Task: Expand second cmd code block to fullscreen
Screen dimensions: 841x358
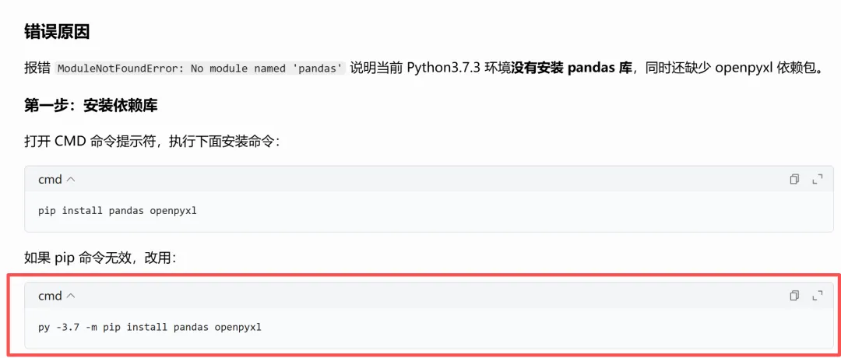Action: (x=818, y=295)
